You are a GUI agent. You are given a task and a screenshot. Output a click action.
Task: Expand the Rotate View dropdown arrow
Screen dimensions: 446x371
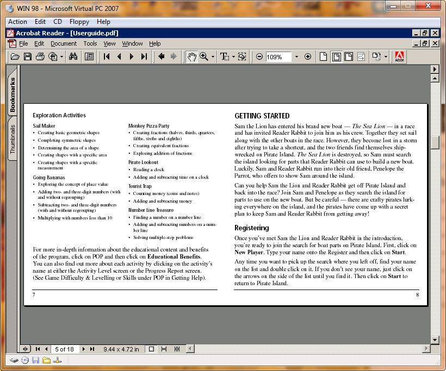[x=386, y=57]
